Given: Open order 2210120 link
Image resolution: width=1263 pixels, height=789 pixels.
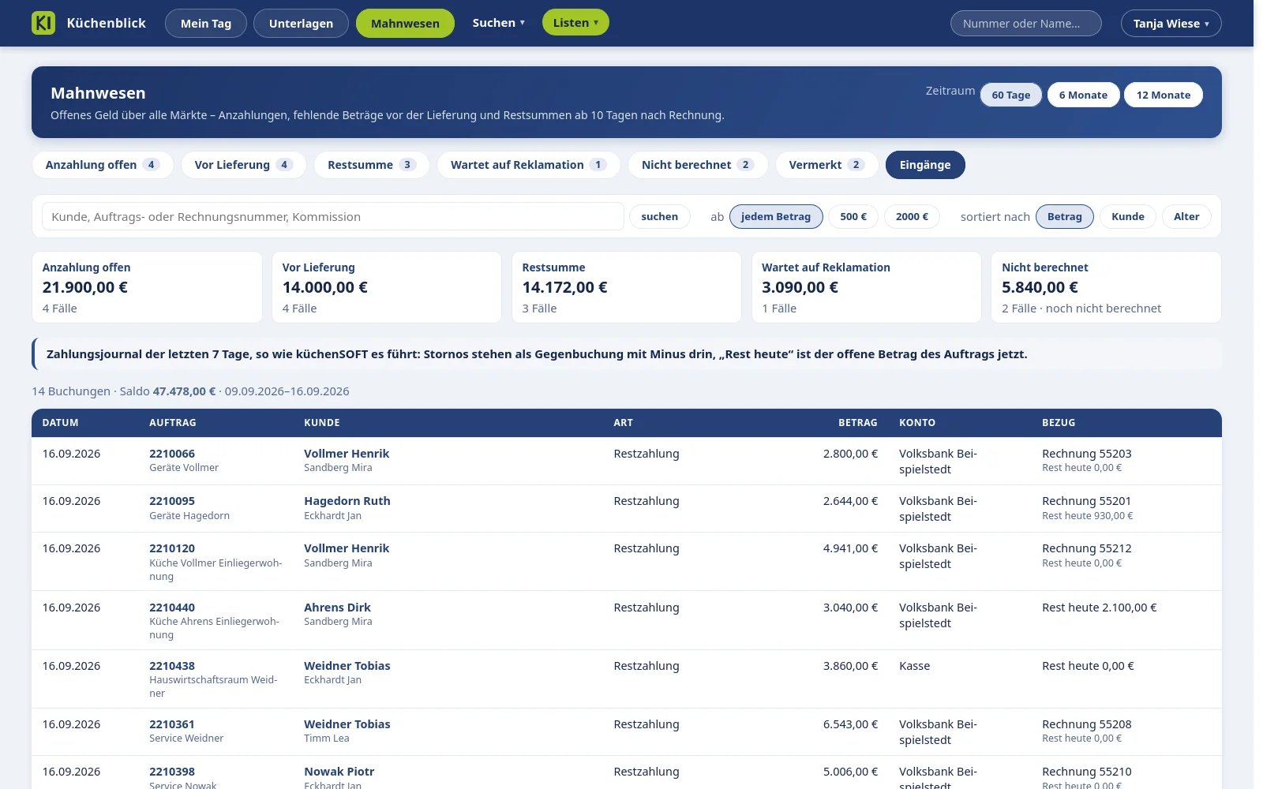Looking at the screenshot, I should coord(172,548).
